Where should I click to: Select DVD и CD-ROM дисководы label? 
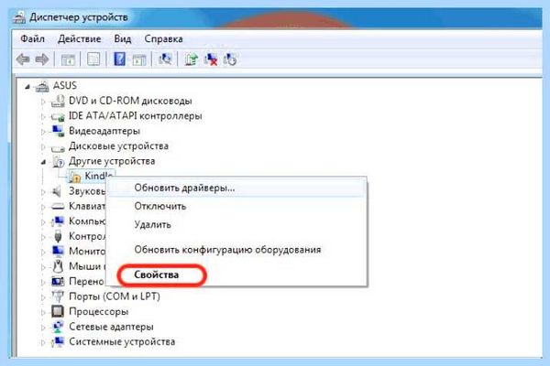[x=130, y=101]
